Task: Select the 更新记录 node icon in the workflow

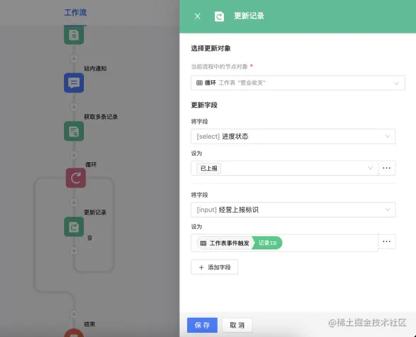Action: point(74,227)
